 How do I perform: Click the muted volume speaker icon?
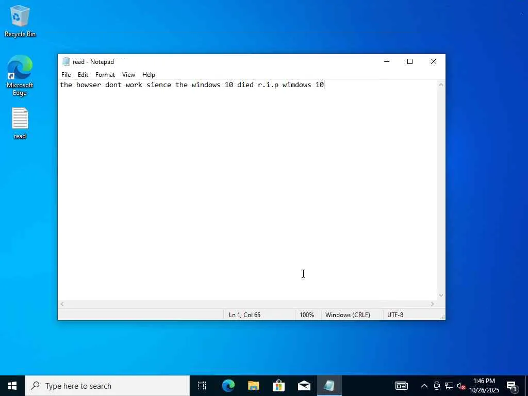point(461,386)
